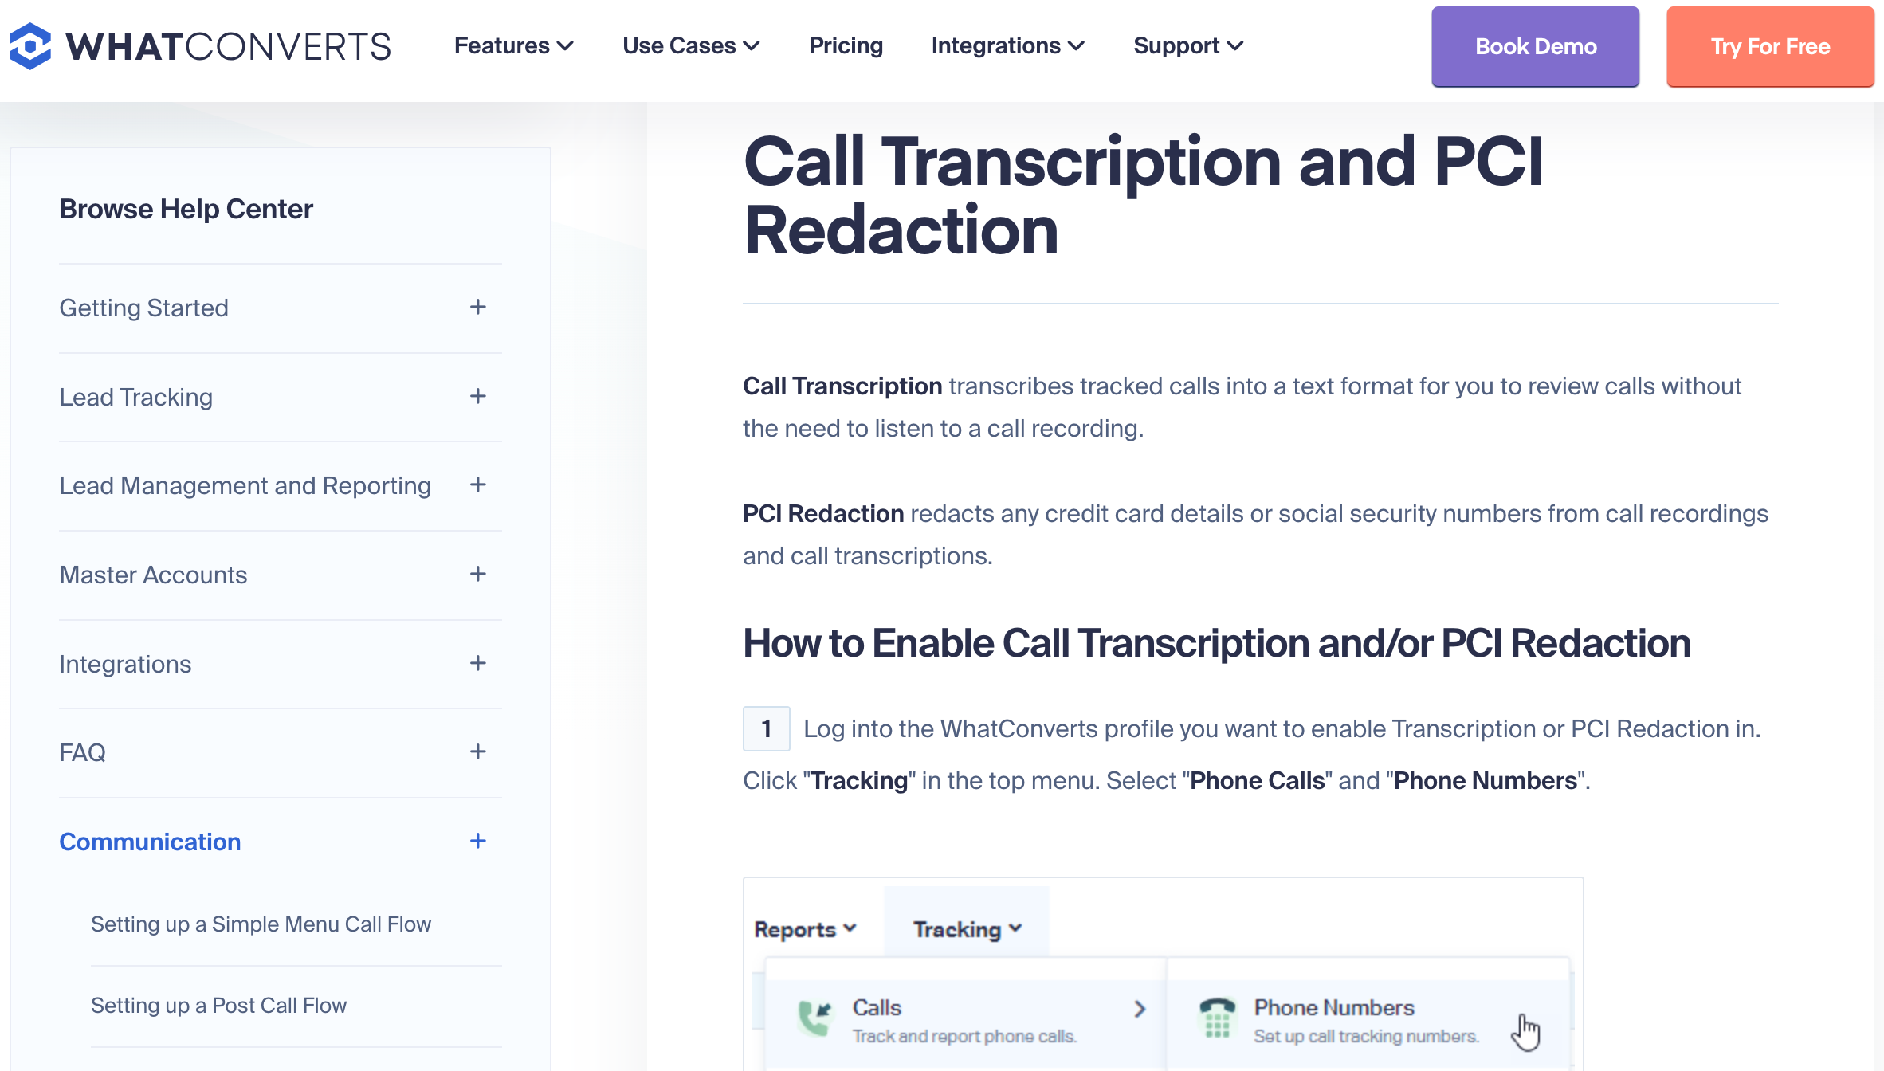Click the WhatConverts logo icon
This screenshot has height=1071, width=1884.
click(x=31, y=46)
